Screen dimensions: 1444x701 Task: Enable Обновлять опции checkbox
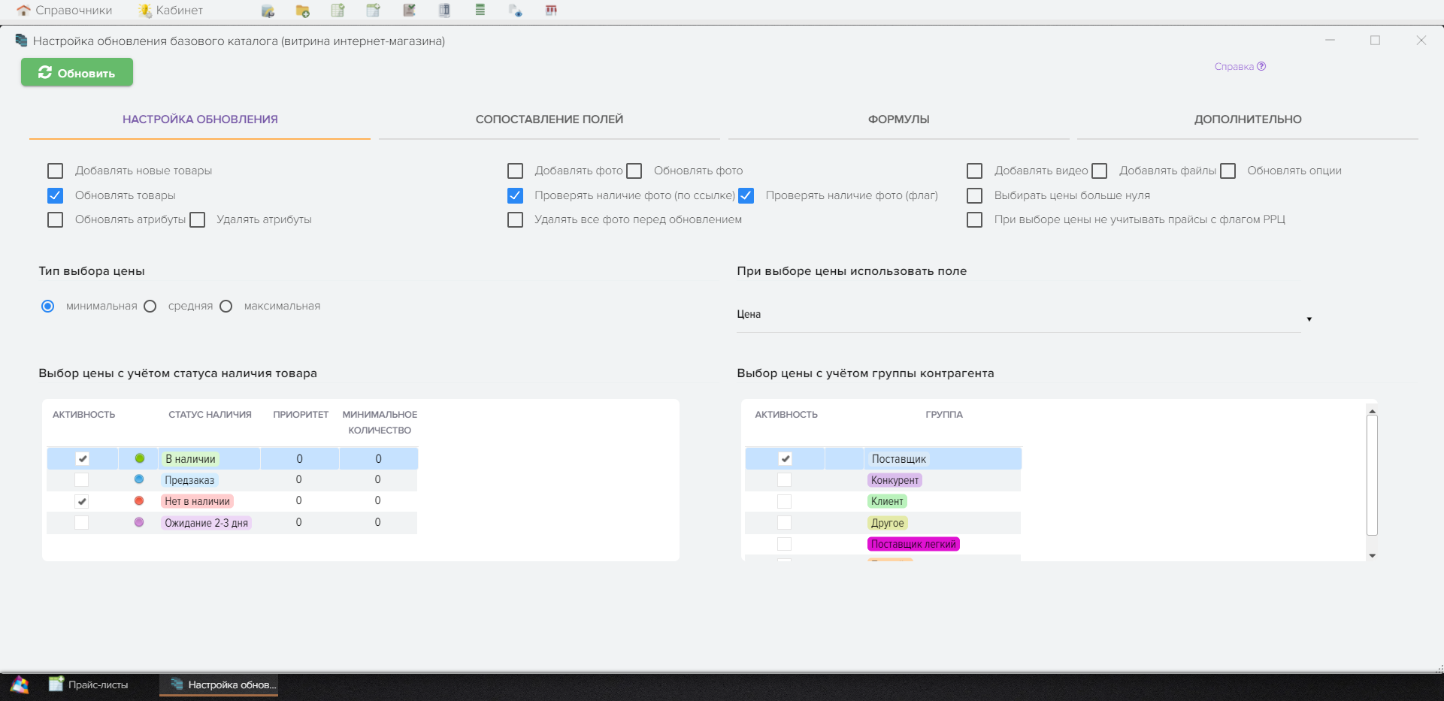[x=1228, y=171]
